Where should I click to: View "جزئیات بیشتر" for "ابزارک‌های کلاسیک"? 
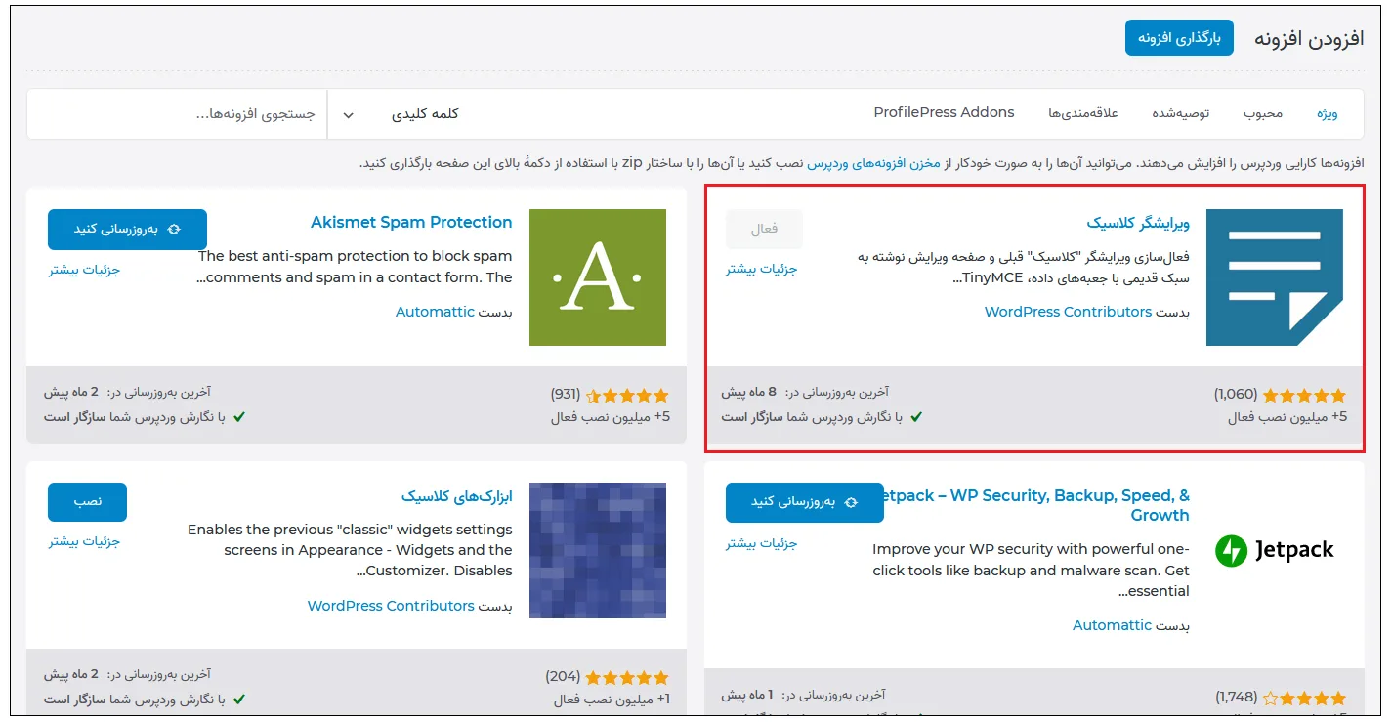(85, 541)
